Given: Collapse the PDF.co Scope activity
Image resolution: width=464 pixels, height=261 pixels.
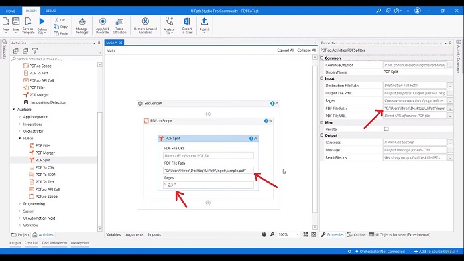Looking at the screenshot, I should click(x=270, y=121).
